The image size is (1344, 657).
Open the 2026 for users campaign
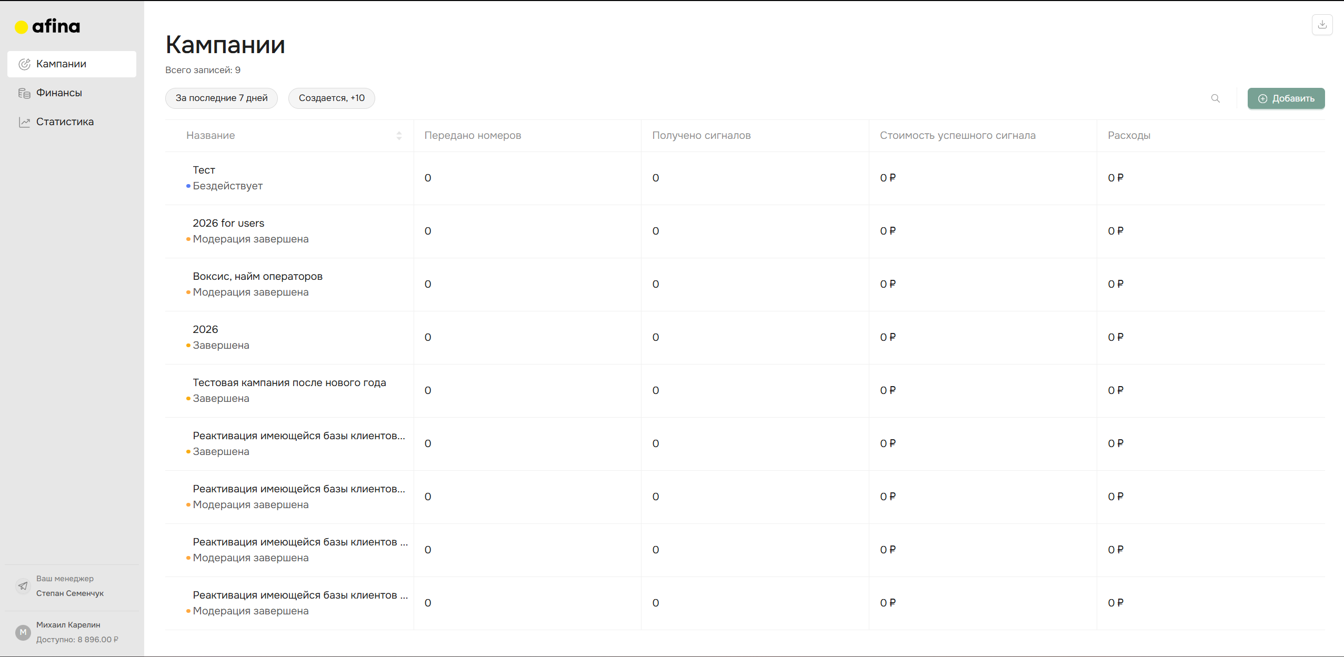tap(228, 223)
